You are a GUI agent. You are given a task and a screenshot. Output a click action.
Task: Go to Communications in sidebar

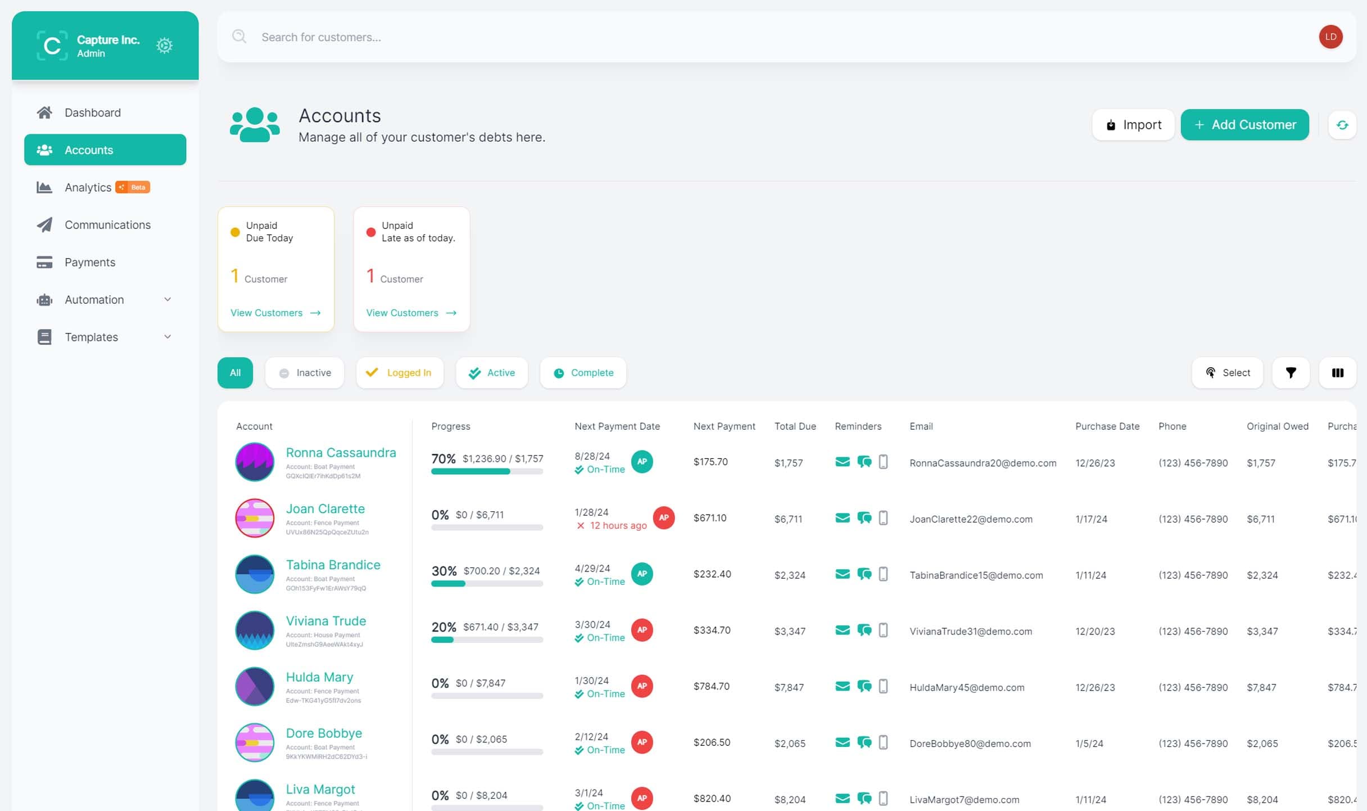[x=107, y=225]
